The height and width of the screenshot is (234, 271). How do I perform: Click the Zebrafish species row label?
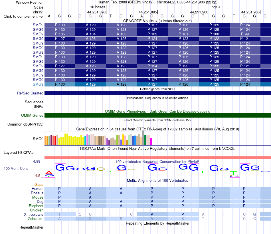36,219
